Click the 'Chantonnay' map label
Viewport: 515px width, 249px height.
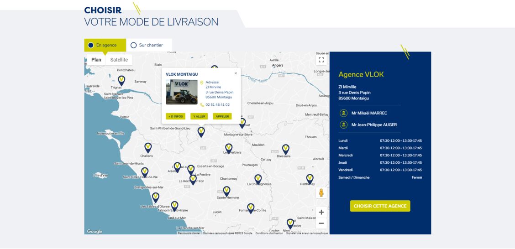tap(228, 179)
